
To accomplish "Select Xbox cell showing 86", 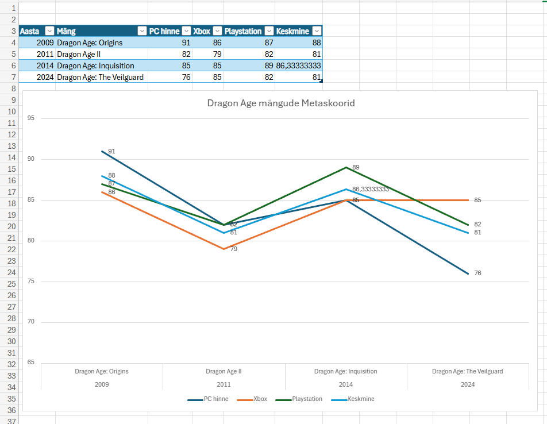I will click(x=207, y=43).
